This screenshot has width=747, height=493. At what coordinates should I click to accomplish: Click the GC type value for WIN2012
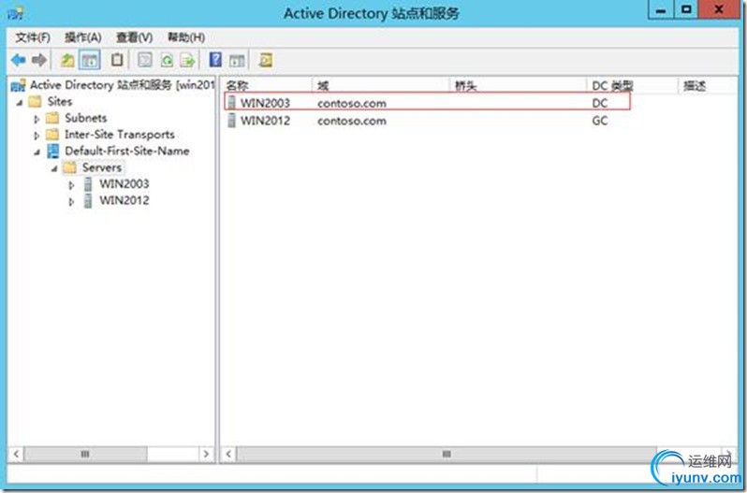[x=600, y=121]
